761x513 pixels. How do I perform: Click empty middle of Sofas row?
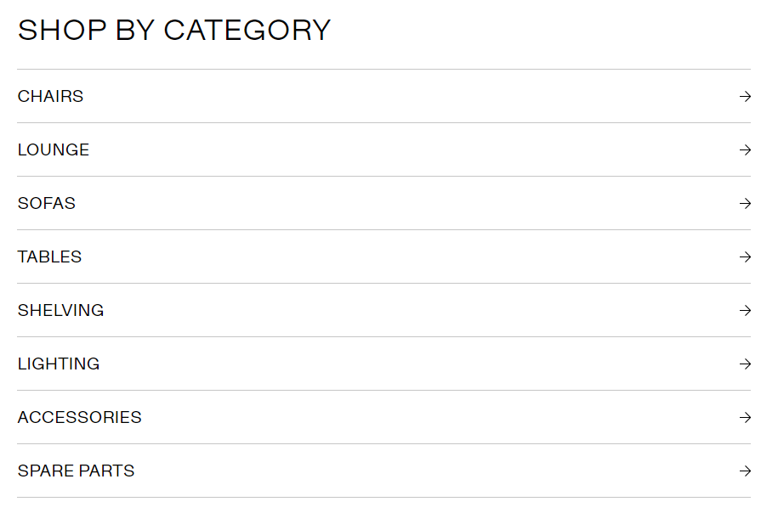[383, 204]
